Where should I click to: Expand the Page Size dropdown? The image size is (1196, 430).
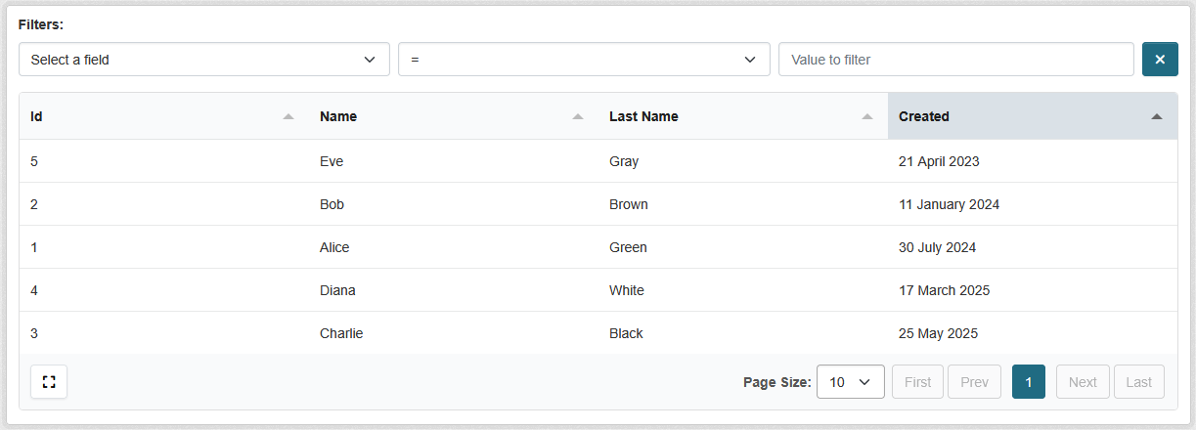[850, 382]
